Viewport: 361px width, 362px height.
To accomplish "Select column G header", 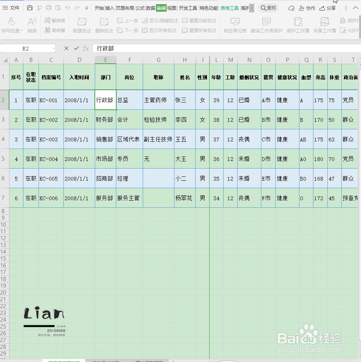I will pos(159,60).
